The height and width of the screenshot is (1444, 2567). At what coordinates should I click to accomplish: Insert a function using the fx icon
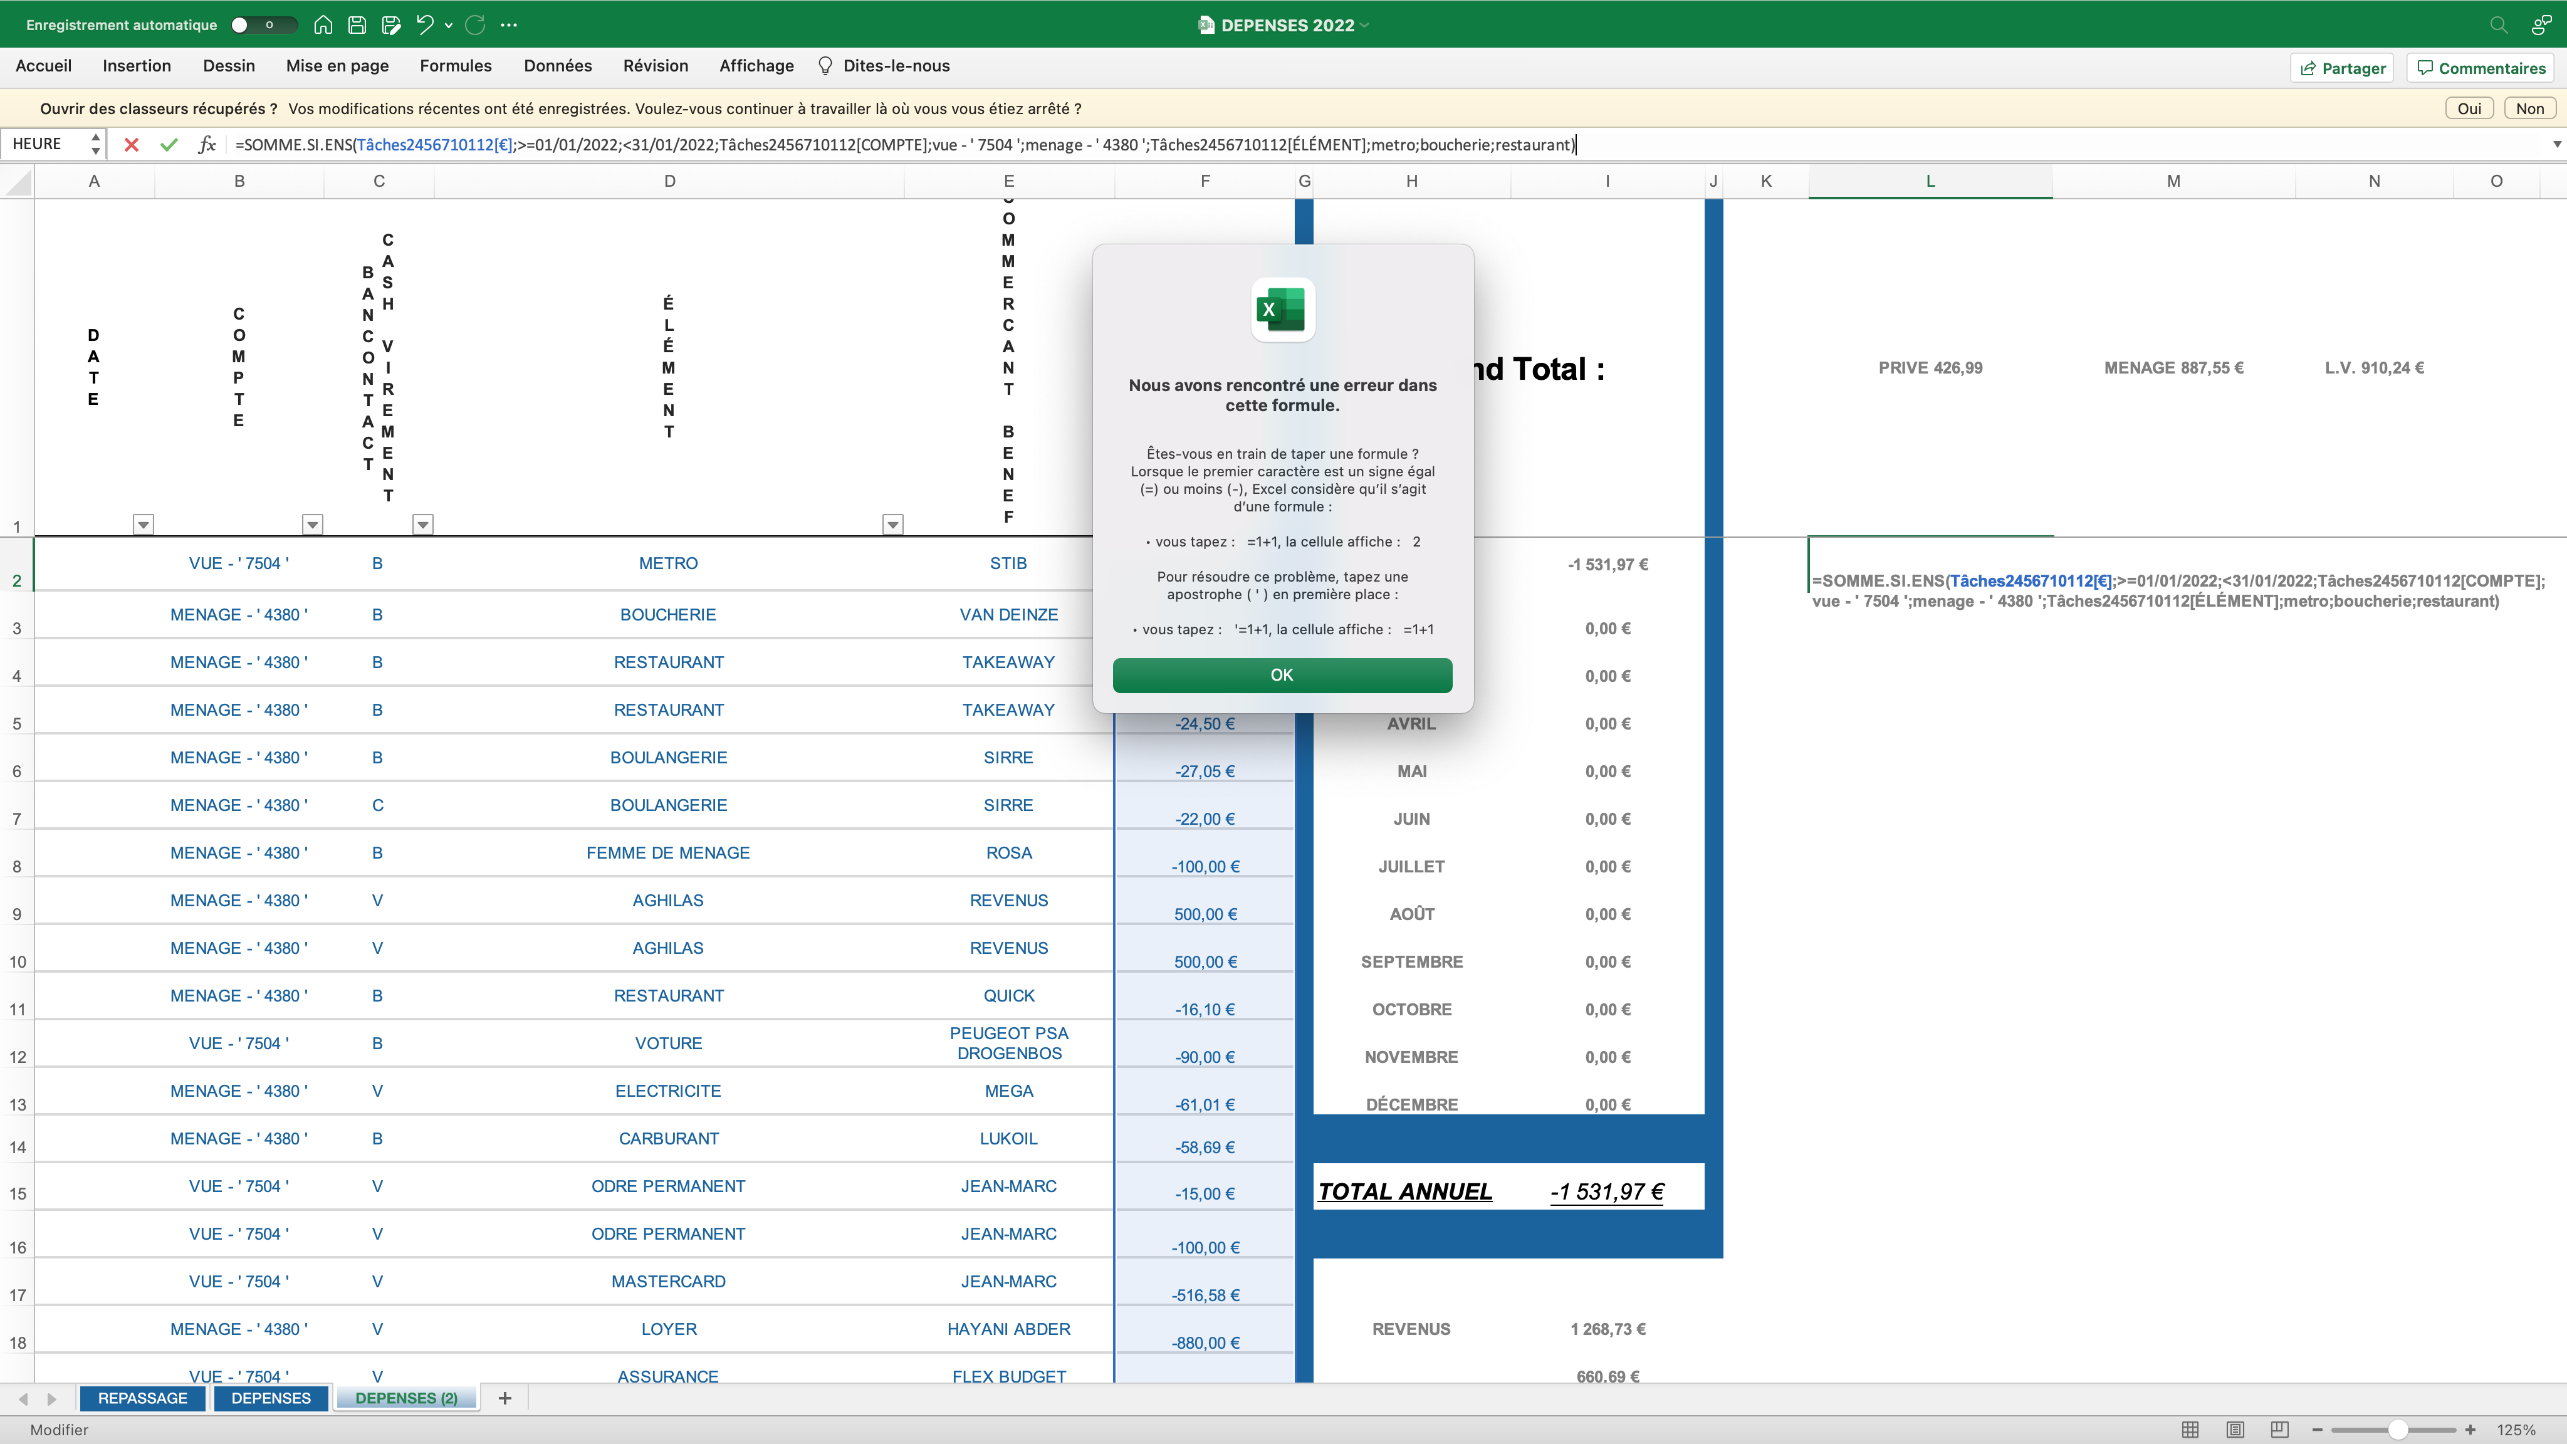pos(206,145)
